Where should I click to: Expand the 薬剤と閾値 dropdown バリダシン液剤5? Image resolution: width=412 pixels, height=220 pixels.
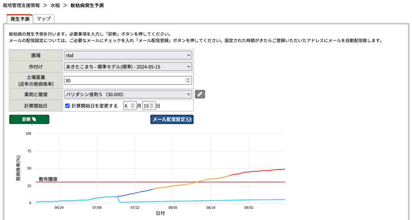tap(128, 94)
